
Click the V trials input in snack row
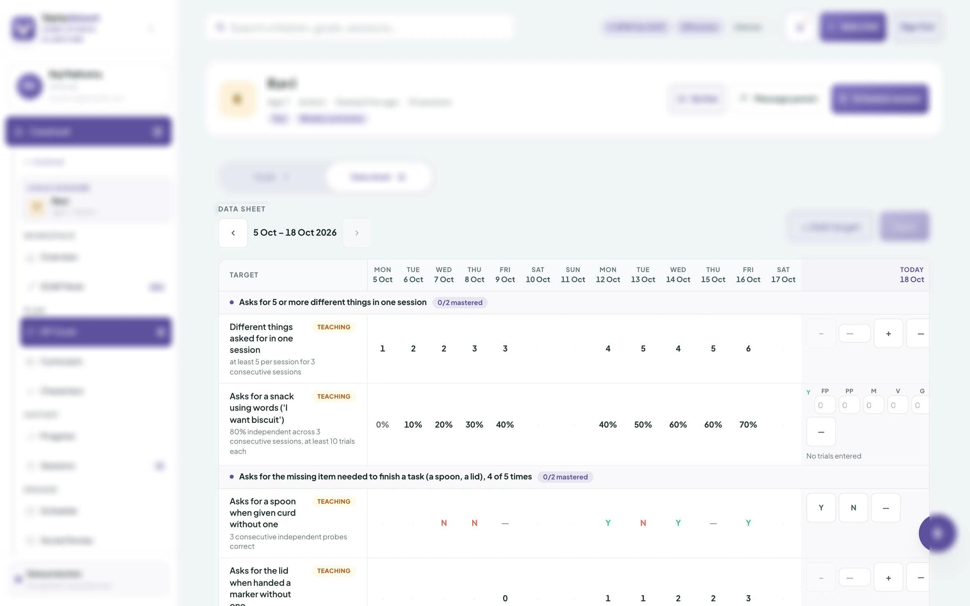(x=898, y=405)
